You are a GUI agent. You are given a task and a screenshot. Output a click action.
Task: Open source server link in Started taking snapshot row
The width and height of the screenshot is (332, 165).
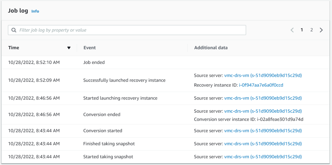(x=263, y=157)
